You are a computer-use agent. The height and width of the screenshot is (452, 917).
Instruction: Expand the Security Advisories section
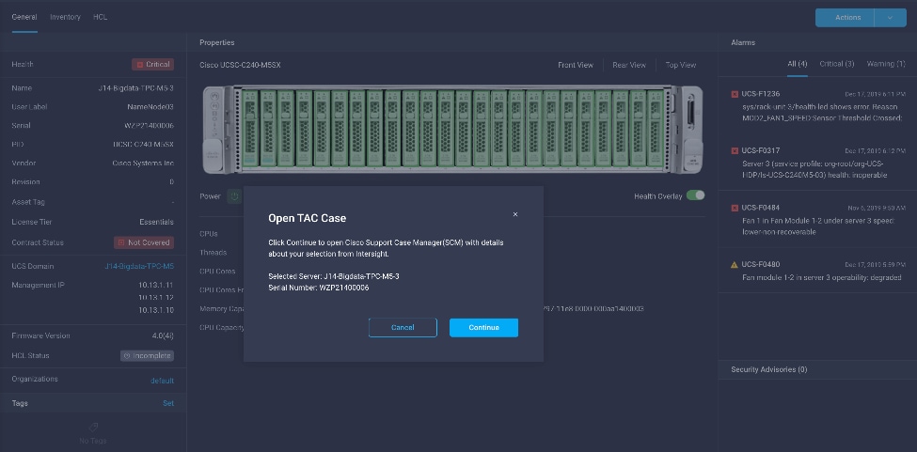(768, 369)
